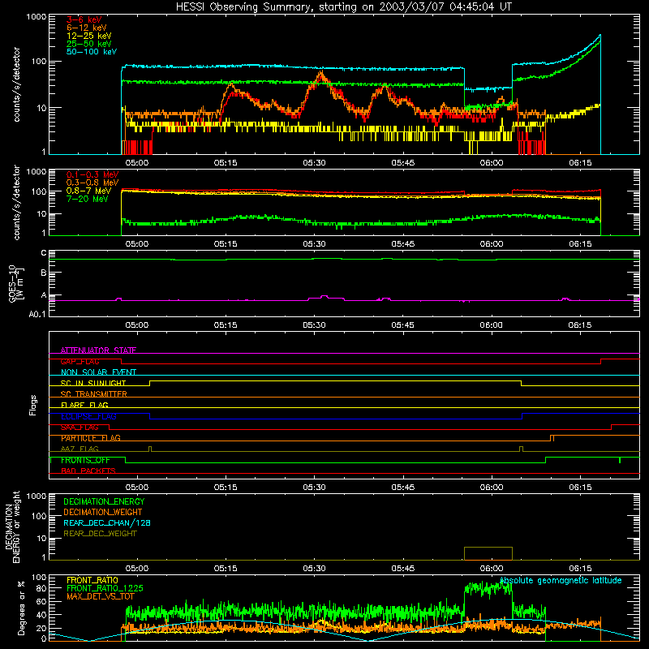Click the REAR_DEC_CHAN/128 legend entry
649x649 pixels.
[107, 522]
